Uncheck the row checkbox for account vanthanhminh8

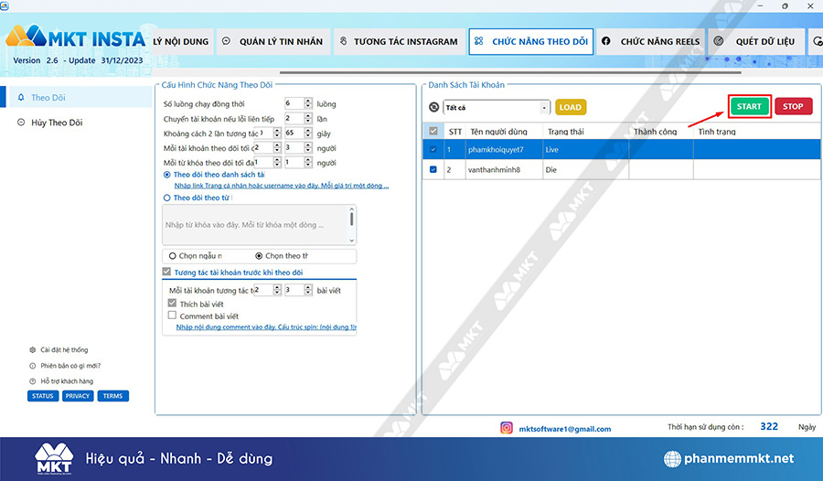(x=433, y=170)
